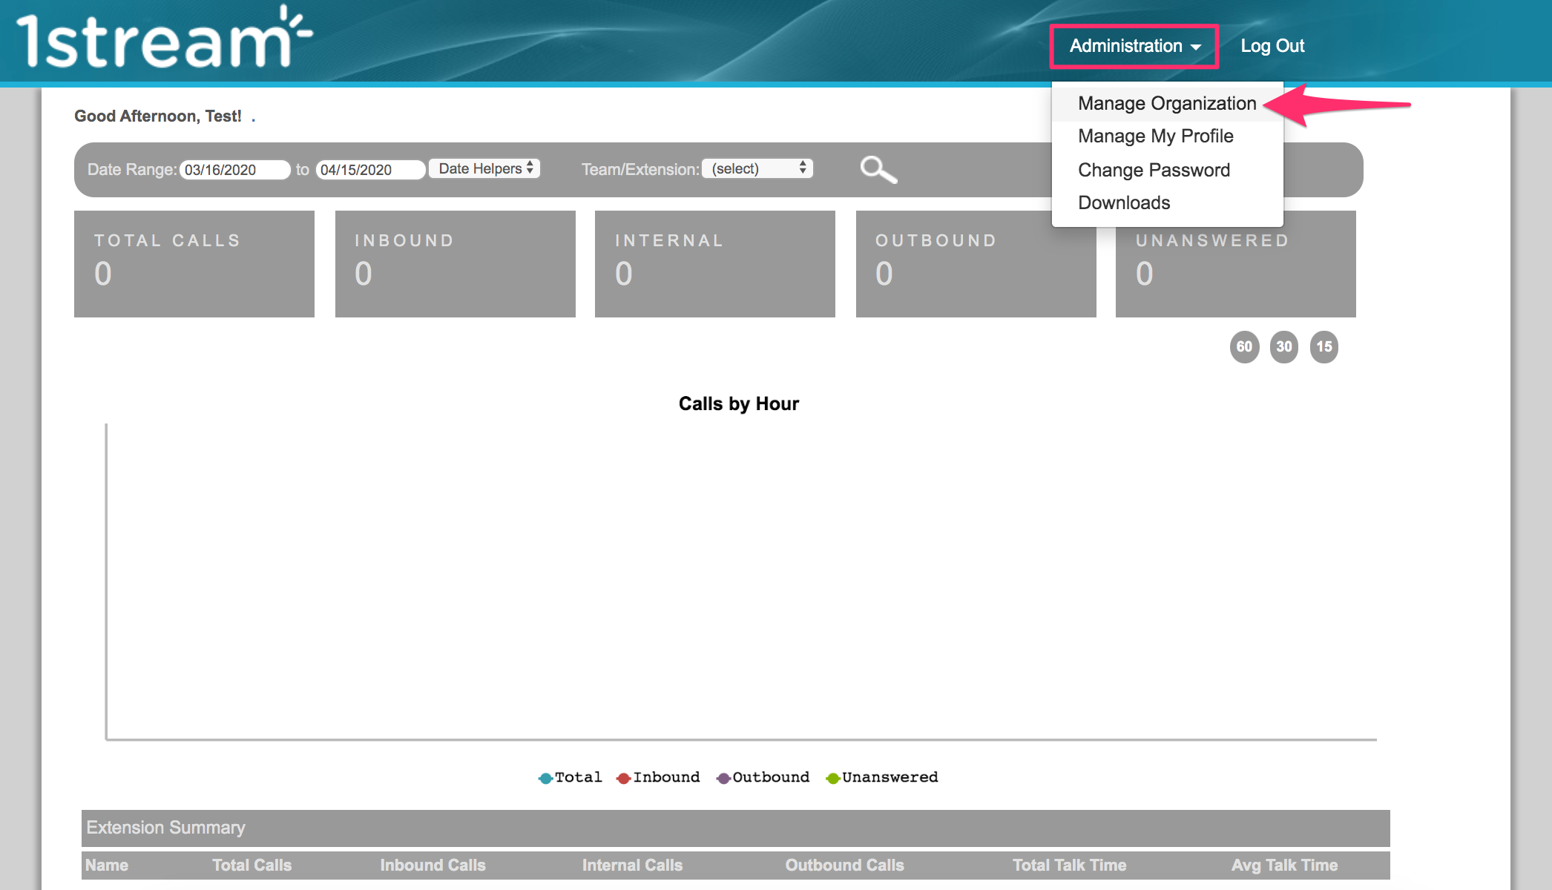Toggle the Total series legend marker
Screen dimensions: 1552x890
545,778
